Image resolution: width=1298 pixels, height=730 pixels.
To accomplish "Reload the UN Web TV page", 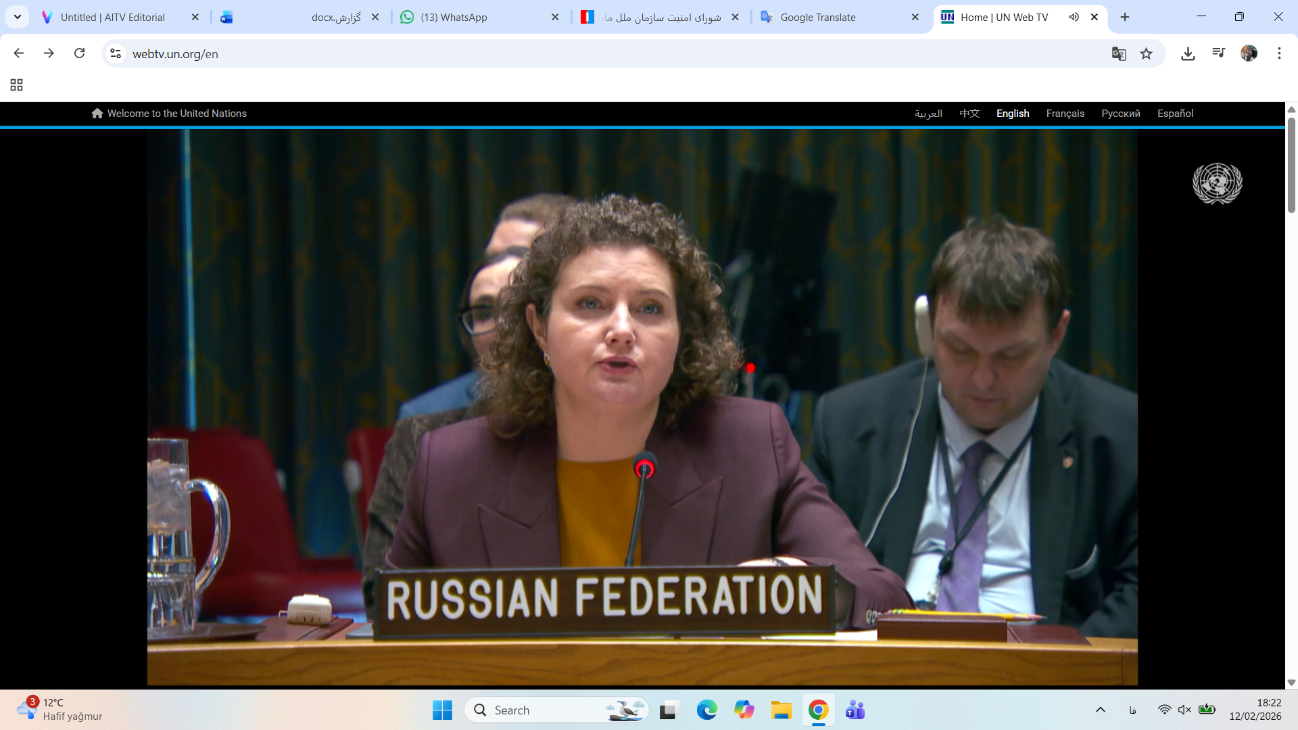I will pyautogui.click(x=80, y=53).
